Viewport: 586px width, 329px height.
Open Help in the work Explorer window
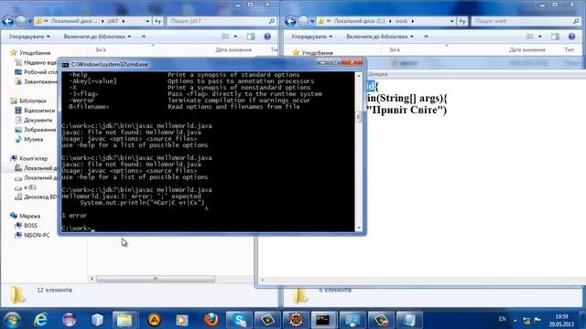[571, 37]
